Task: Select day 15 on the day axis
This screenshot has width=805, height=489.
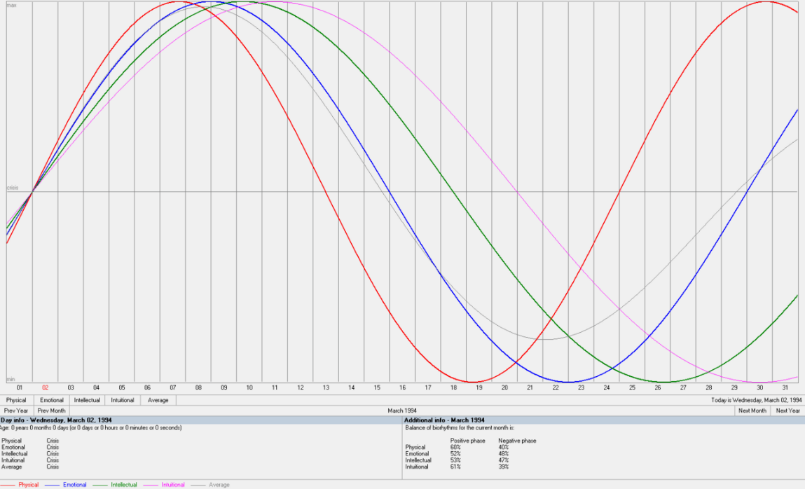Action: click(x=377, y=387)
